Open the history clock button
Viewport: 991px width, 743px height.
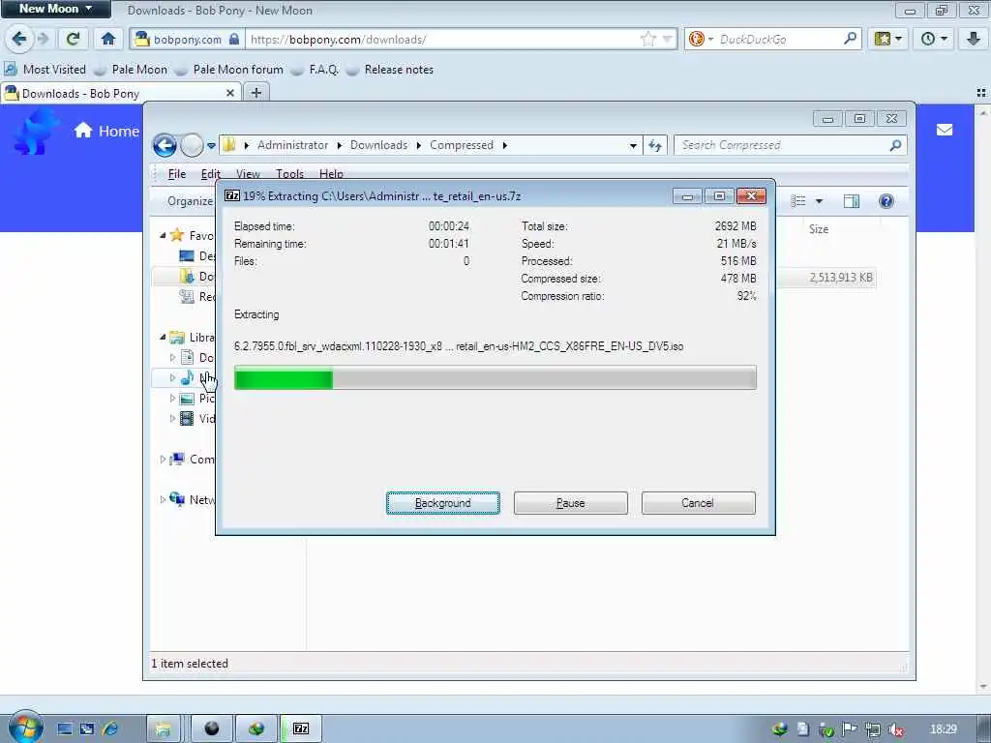tap(934, 39)
